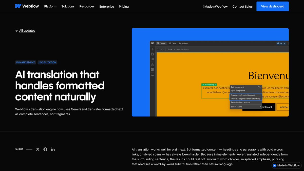Visit the #MadeInWebflow link
304x171 pixels.
[x=215, y=7]
